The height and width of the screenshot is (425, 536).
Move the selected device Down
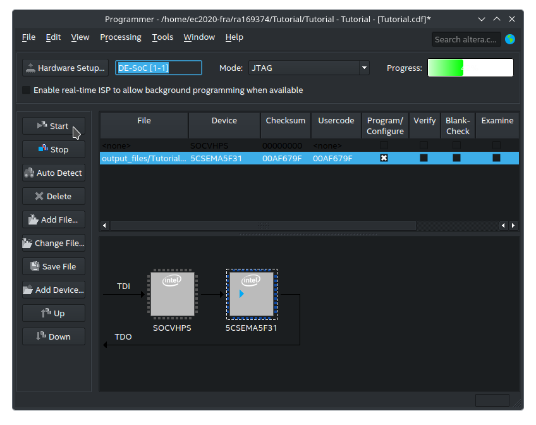coord(54,337)
